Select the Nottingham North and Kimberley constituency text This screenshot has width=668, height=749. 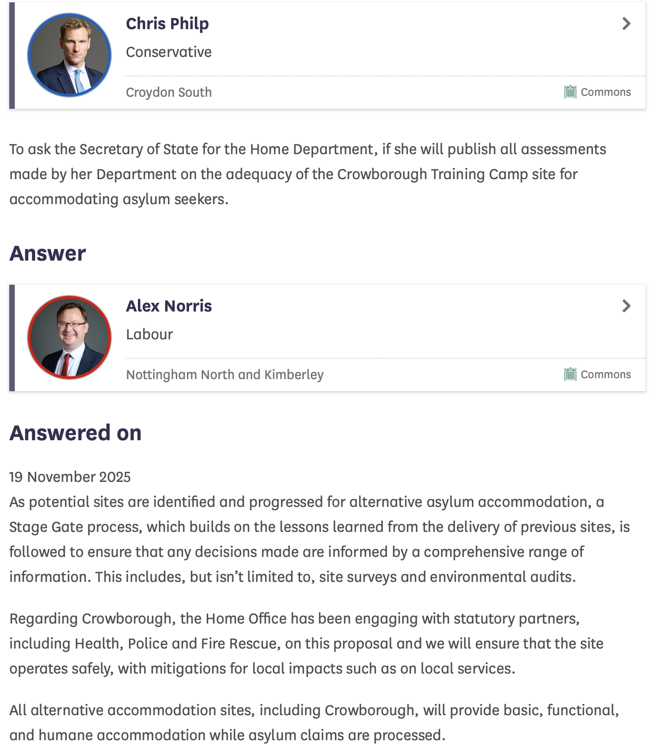click(225, 374)
